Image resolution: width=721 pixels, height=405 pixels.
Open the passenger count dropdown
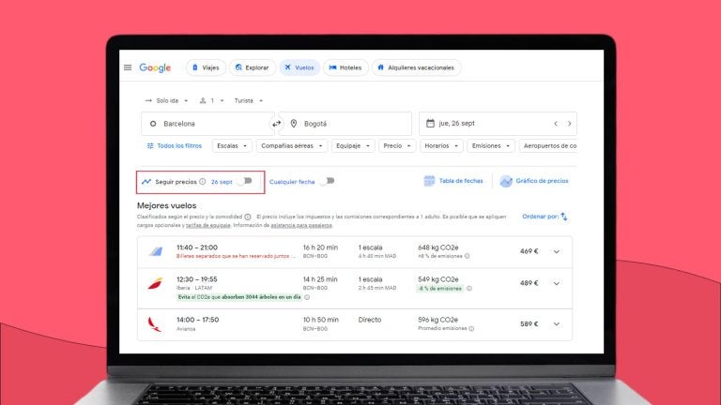coord(212,100)
